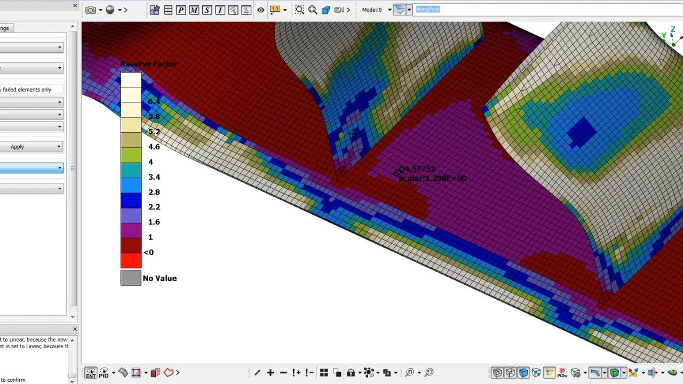Viewport: 683px width, 384px height.
Task: Expand the Apply button dropdown arrow
Action: [x=60, y=147]
